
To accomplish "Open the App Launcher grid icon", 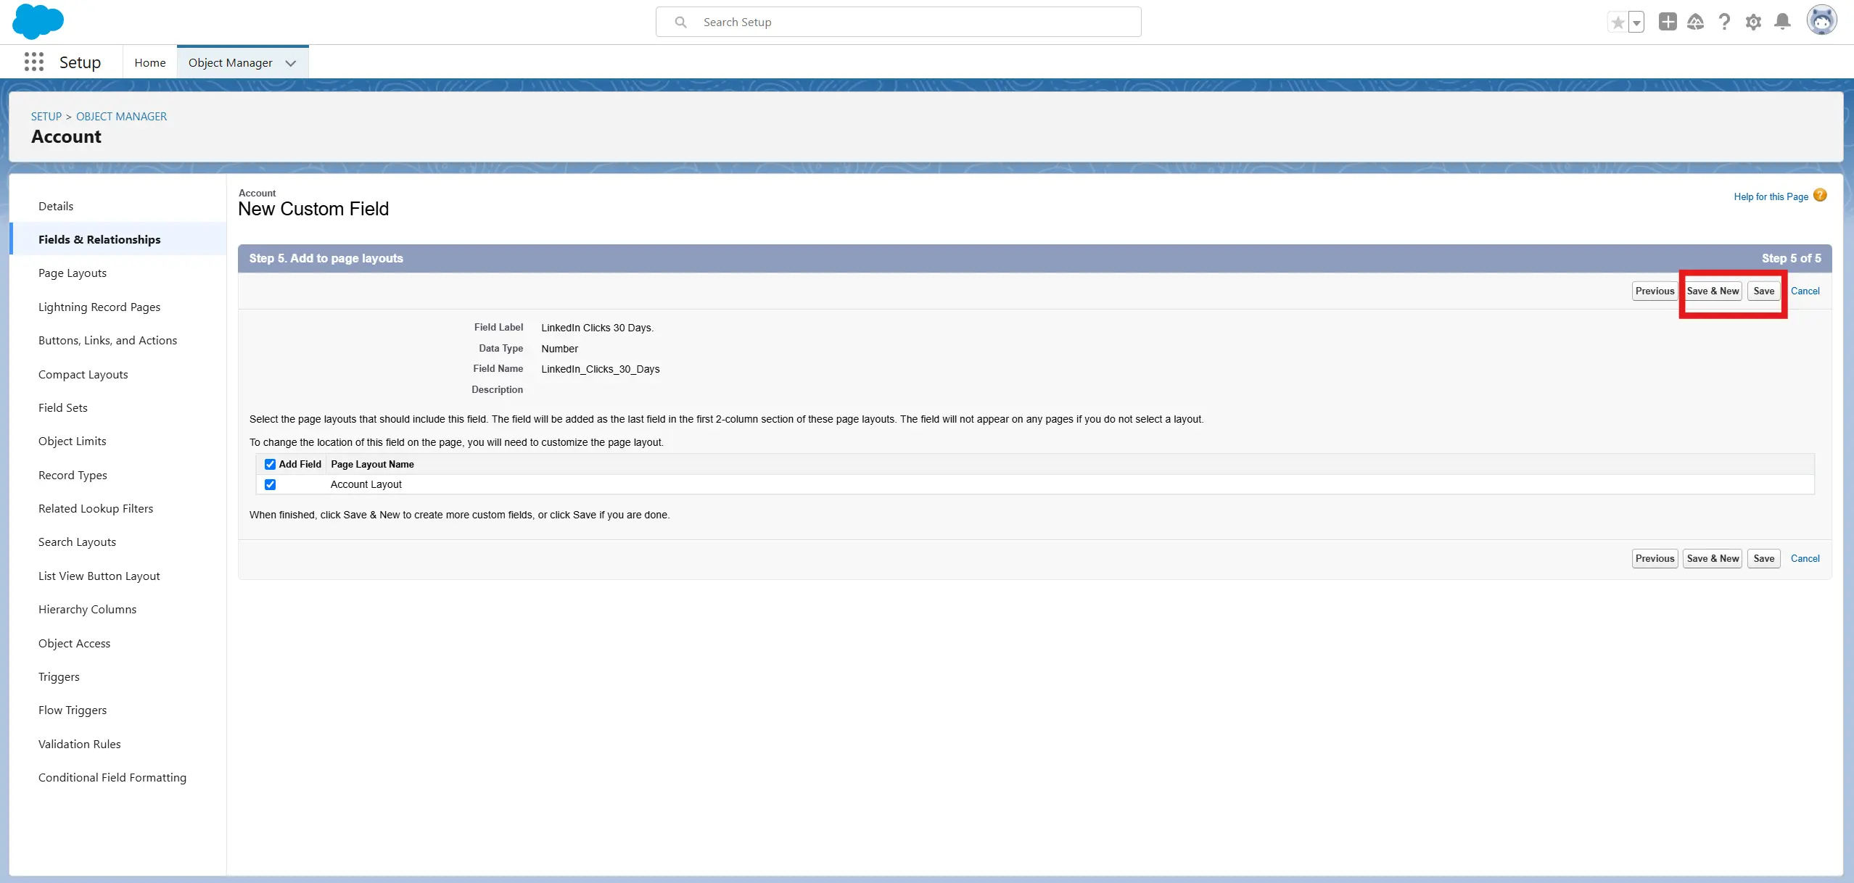I will pos(33,62).
